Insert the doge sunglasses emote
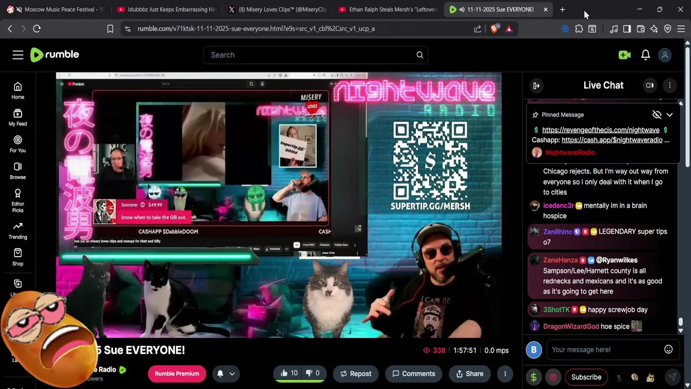Screen dimensions: 691x389 click(x=651, y=377)
